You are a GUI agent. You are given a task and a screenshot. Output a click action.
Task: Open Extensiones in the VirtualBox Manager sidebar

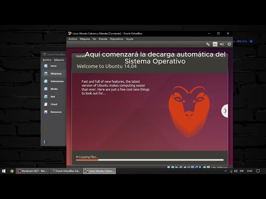point(54,81)
